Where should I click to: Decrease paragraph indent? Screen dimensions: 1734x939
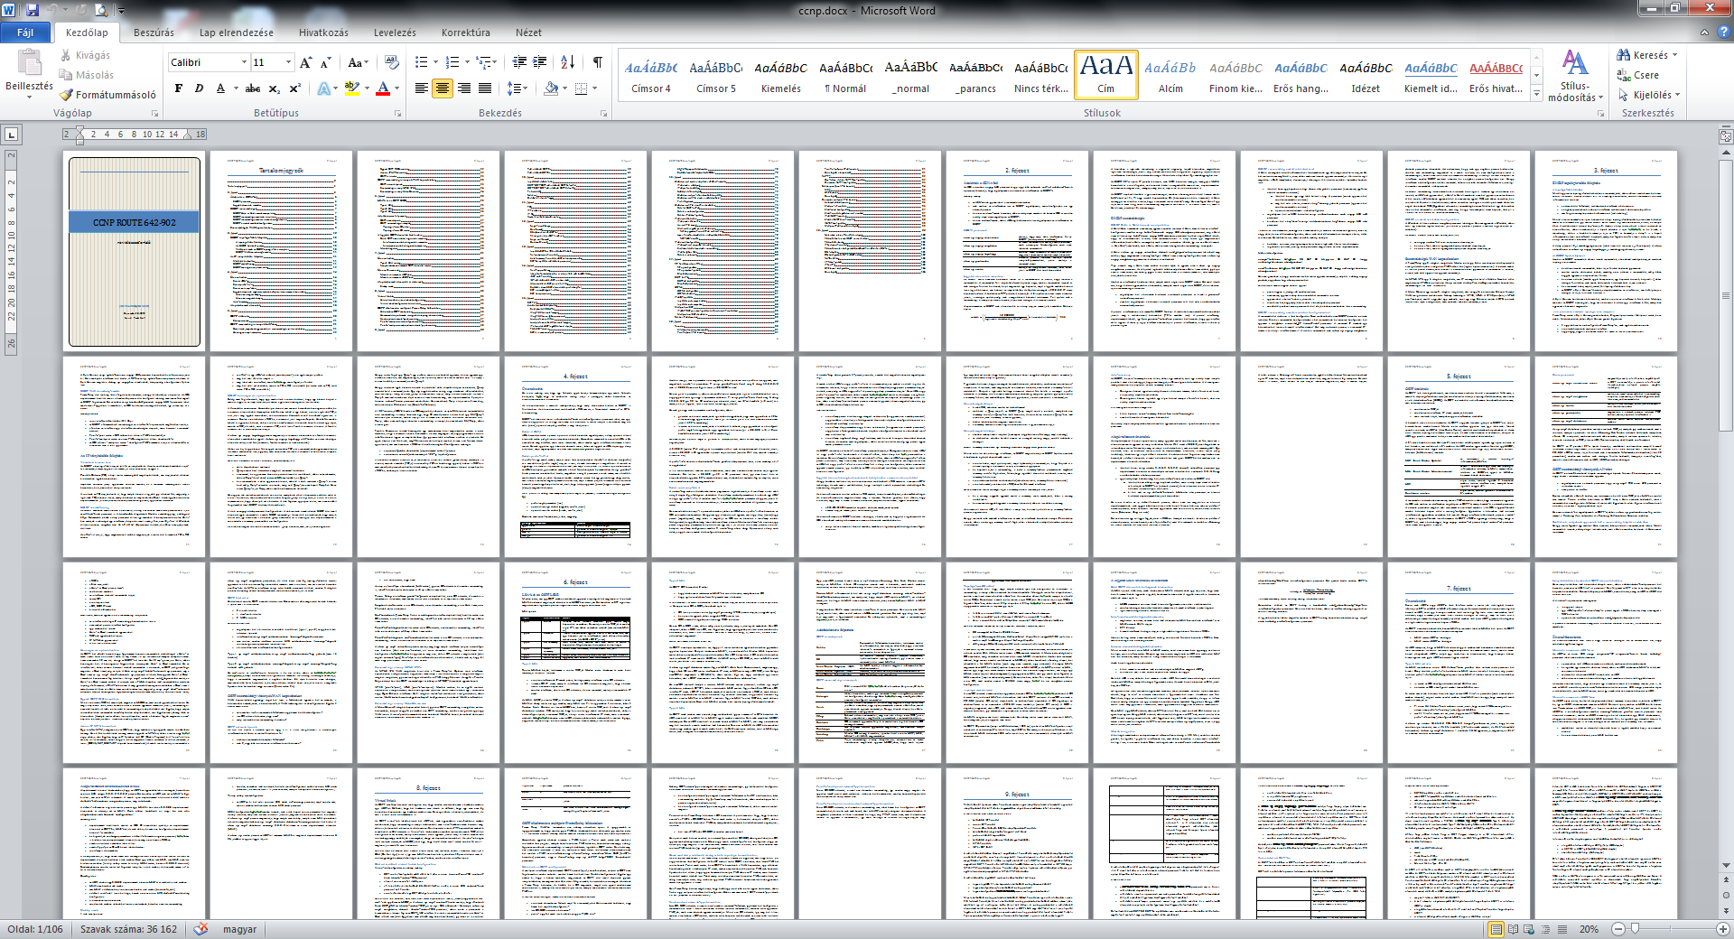(519, 62)
